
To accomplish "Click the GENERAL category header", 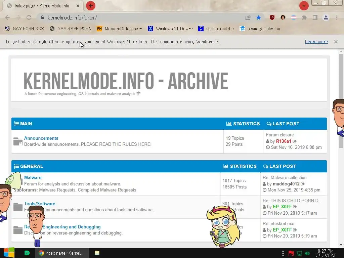I will coord(31,166).
